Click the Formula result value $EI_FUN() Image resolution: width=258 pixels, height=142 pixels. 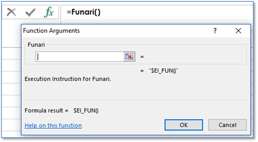pyautogui.click(x=86, y=110)
